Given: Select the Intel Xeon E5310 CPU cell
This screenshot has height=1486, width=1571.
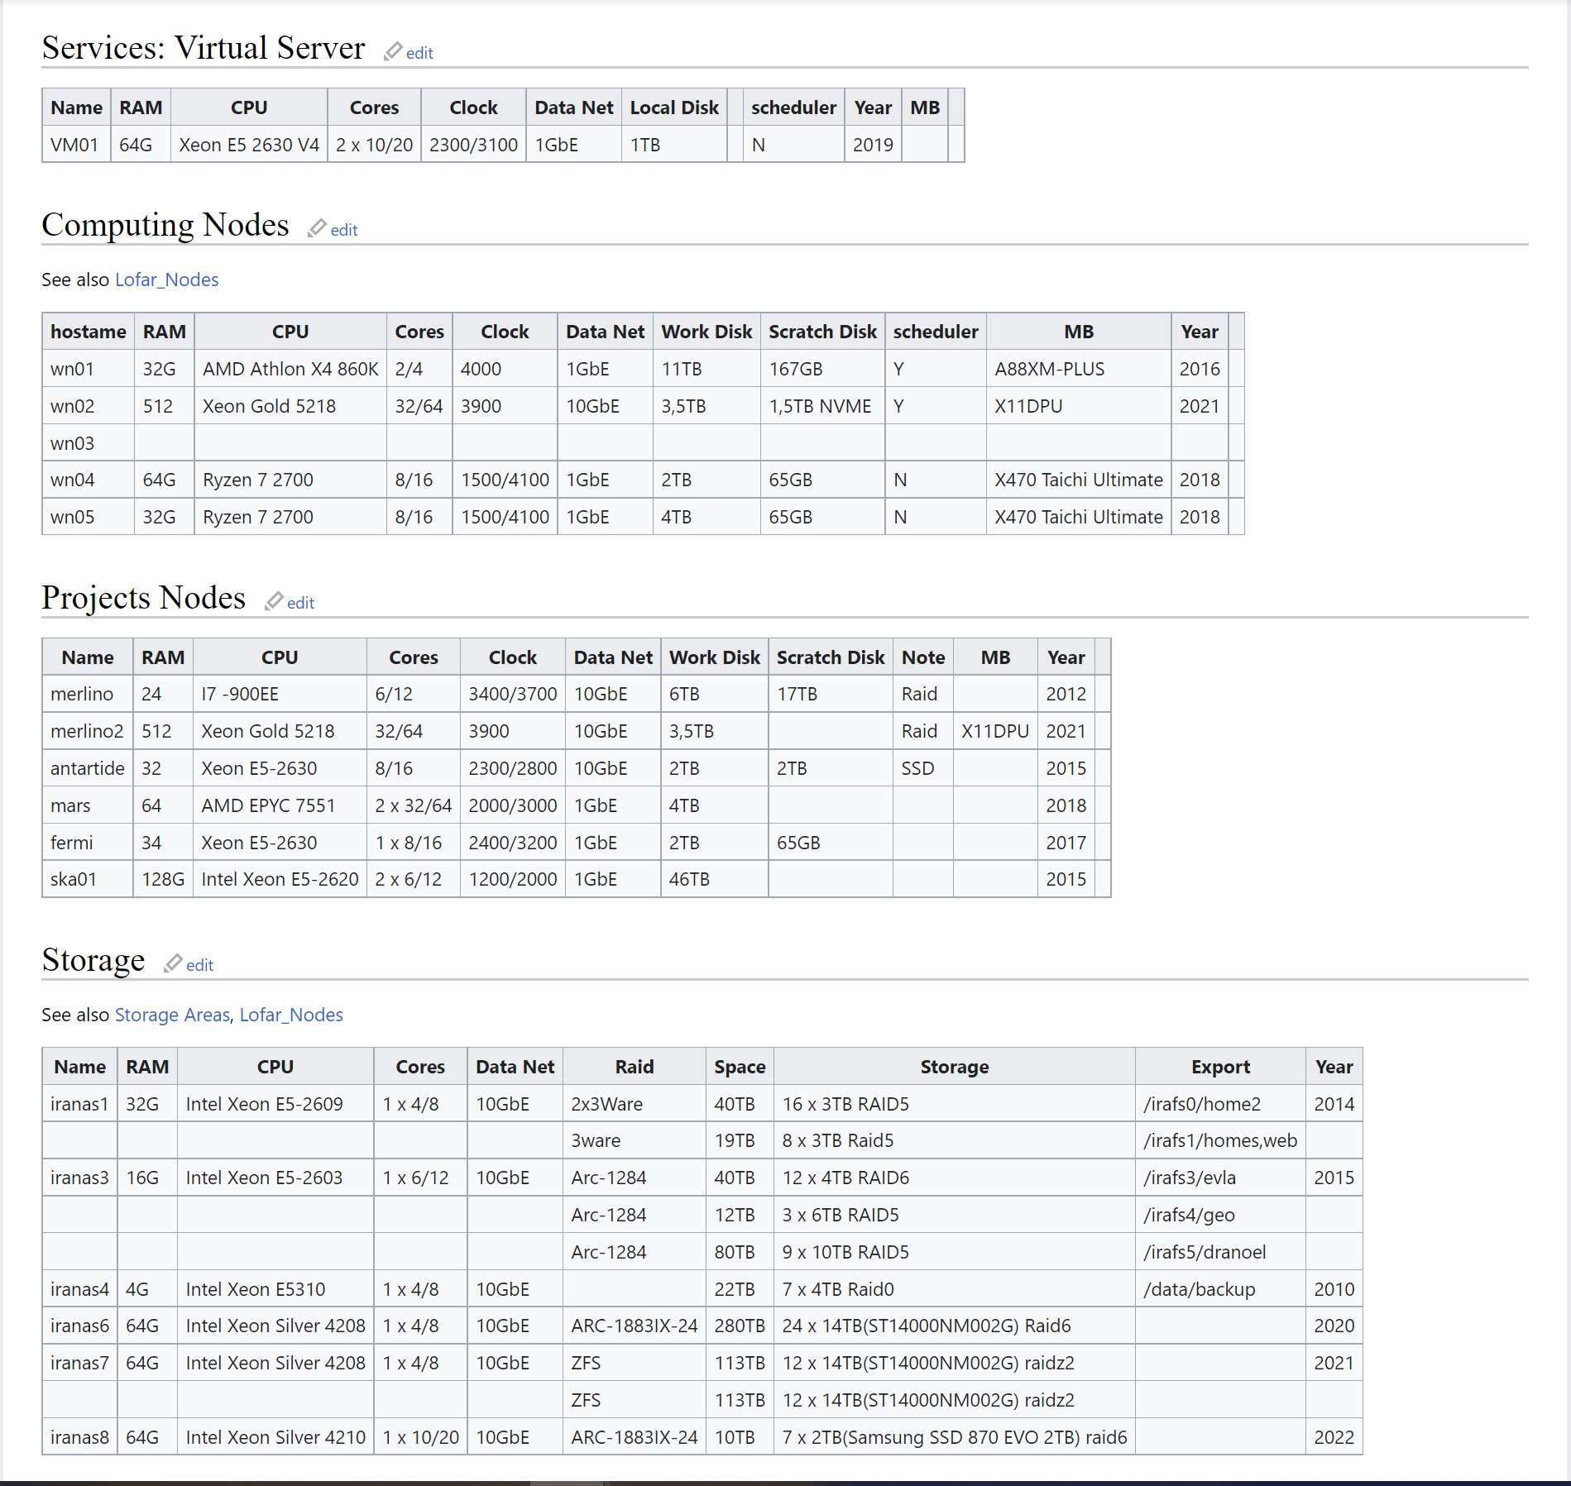Looking at the screenshot, I should (275, 1289).
